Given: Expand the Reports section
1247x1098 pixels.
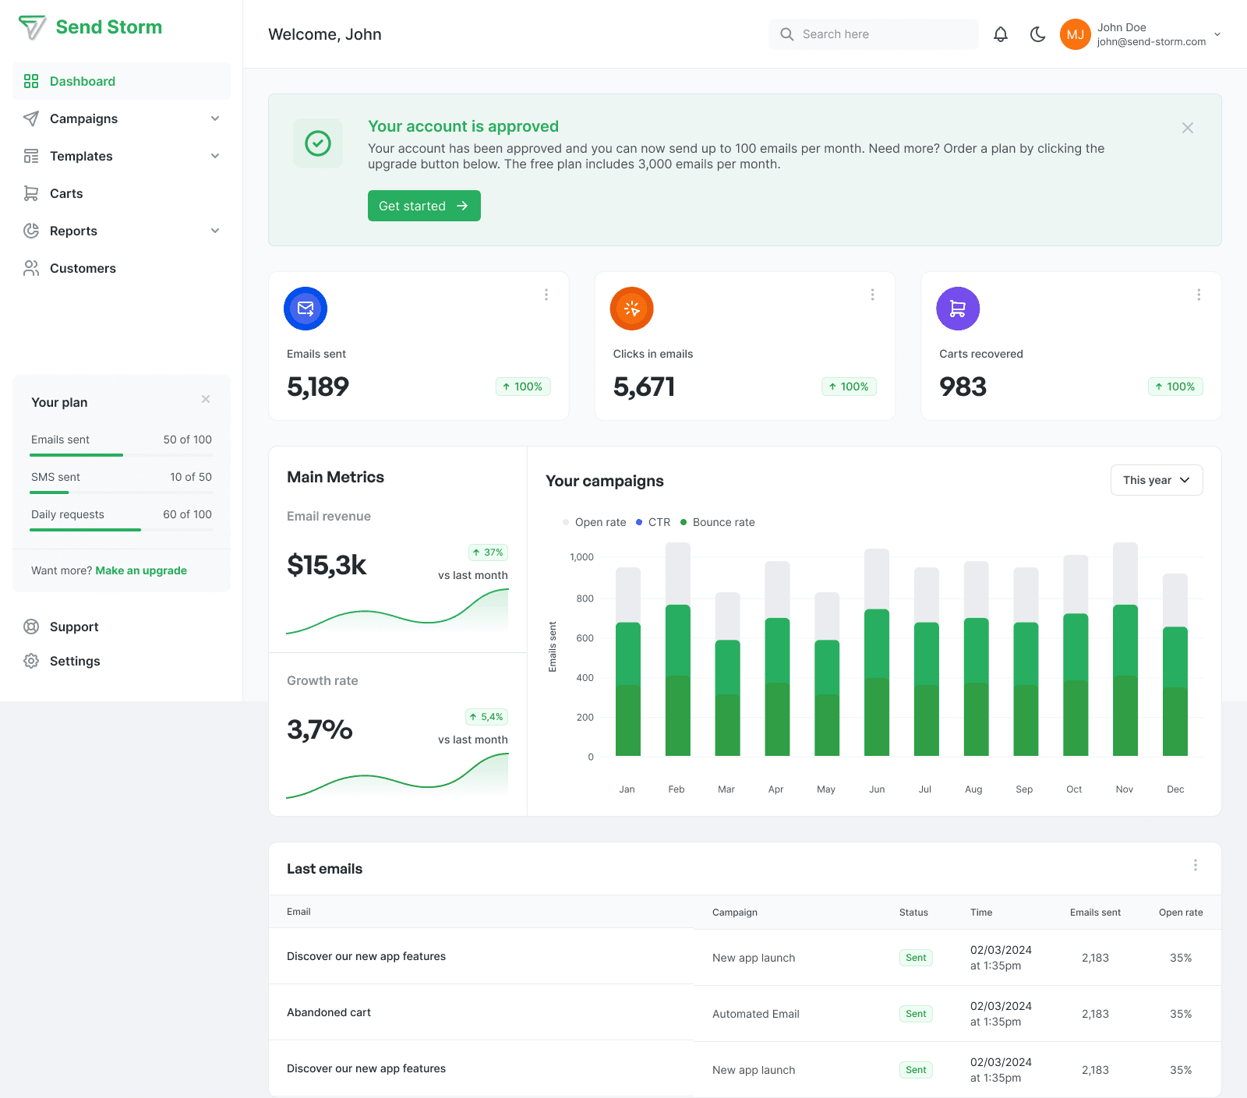Looking at the screenshot, I should [215, 231].
